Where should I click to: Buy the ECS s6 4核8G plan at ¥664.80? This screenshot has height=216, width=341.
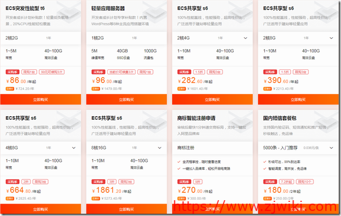pyautogui.click(x=41, y=209)
